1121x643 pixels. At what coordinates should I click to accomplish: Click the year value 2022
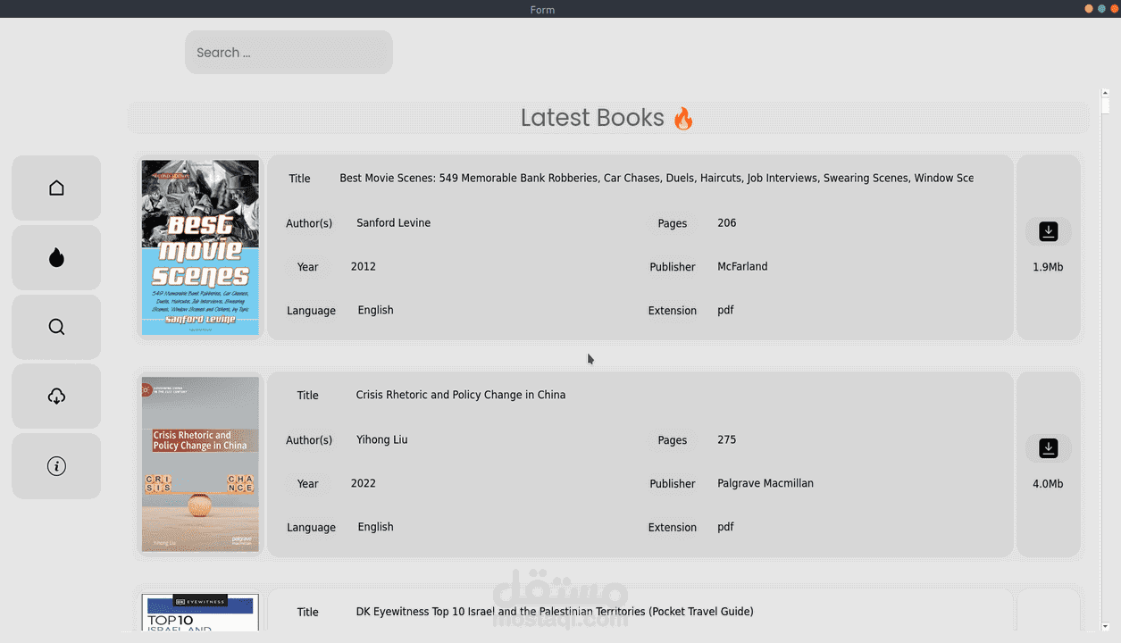pyautogui.click(x=364, y=484)
